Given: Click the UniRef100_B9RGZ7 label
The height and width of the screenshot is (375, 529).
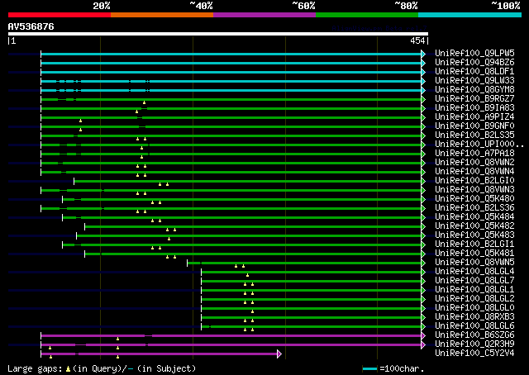Looking at the screenshot, I should 474,98.
